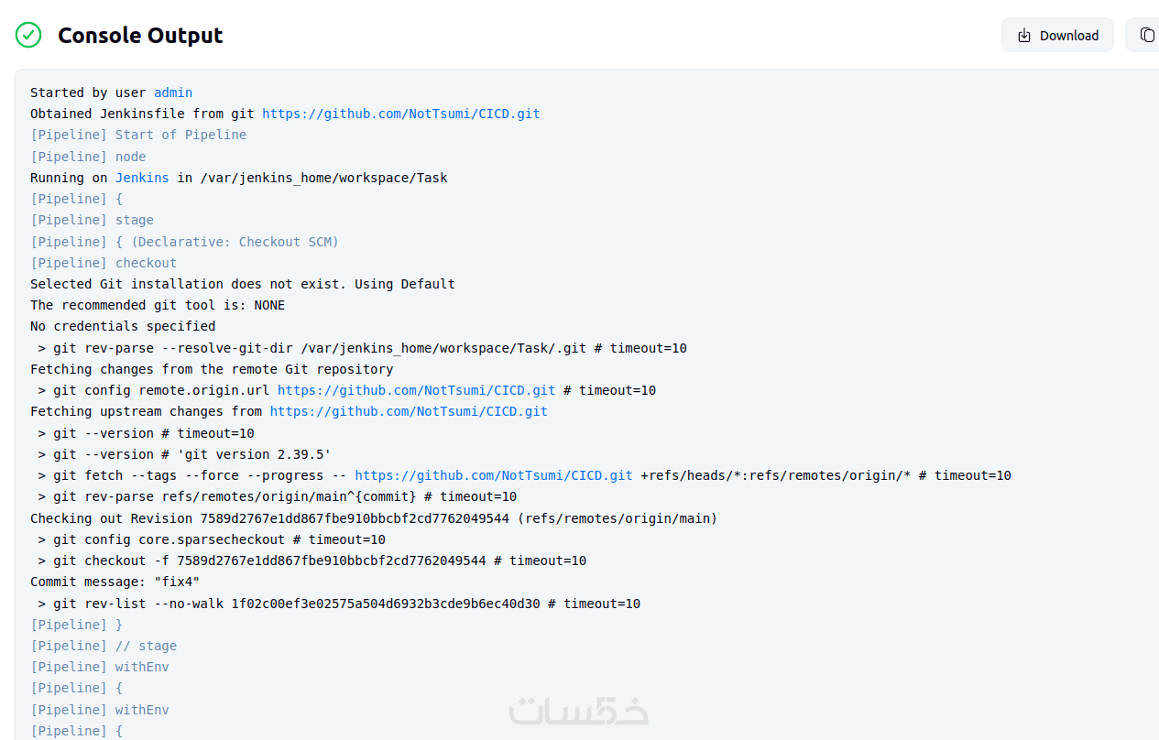Image resolution: width=1159 pixels, height=740 pixels.
Task: Click the '[Pipeline] node' log line
Action: pyautogui.click(x=88, y=157)
